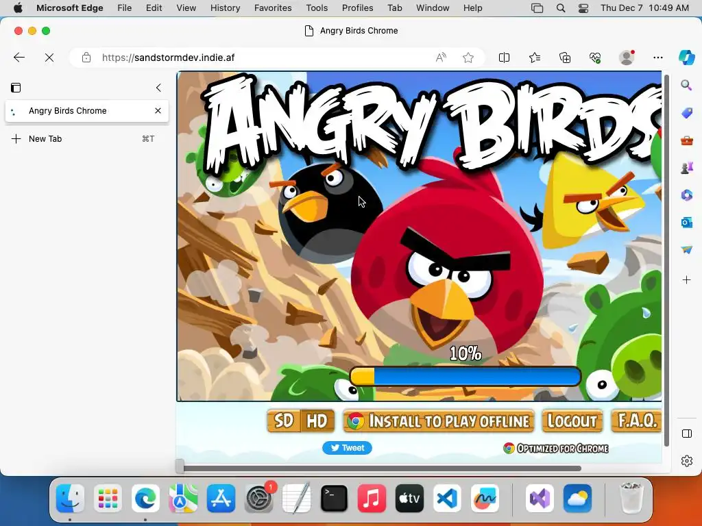Open sidebar Search tool
Image resolution: width=702 pixels, height=526 pixels.
pyautogui.click(x=686, y=85)
